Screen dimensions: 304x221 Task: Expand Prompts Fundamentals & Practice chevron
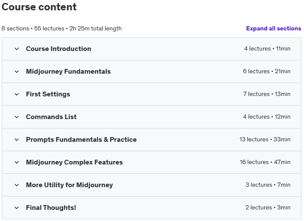pyautogui.click(x=17, y=140)
